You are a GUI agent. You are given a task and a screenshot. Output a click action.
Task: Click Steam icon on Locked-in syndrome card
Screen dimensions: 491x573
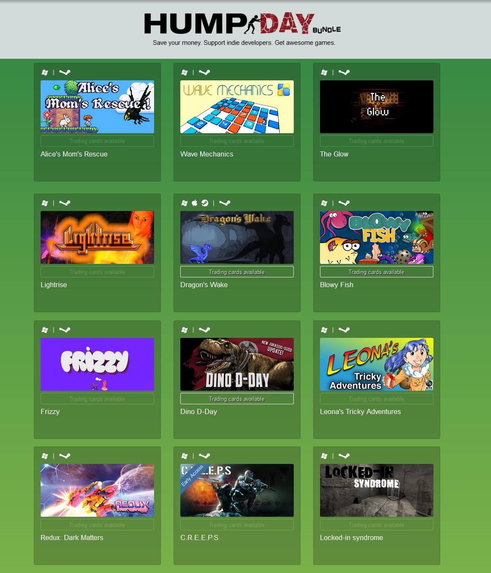pyautogui.click(x=344, y=456)
